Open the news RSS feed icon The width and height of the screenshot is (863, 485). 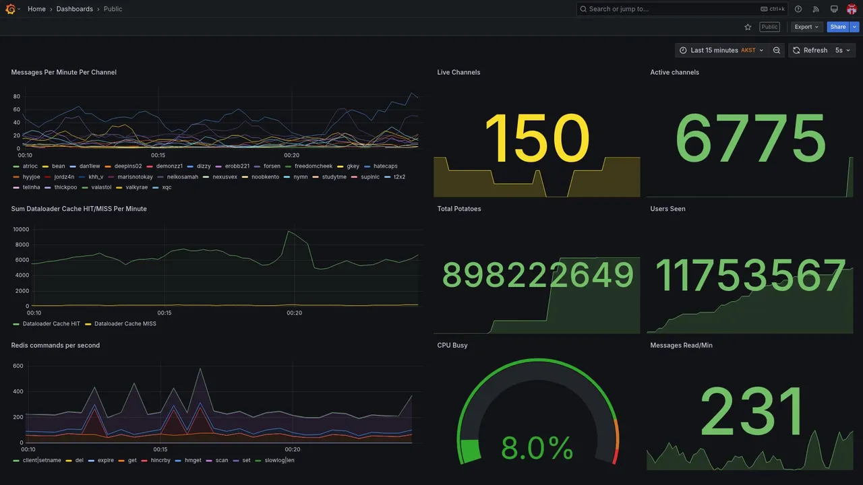pyautogui.click(x=816, y=9)
